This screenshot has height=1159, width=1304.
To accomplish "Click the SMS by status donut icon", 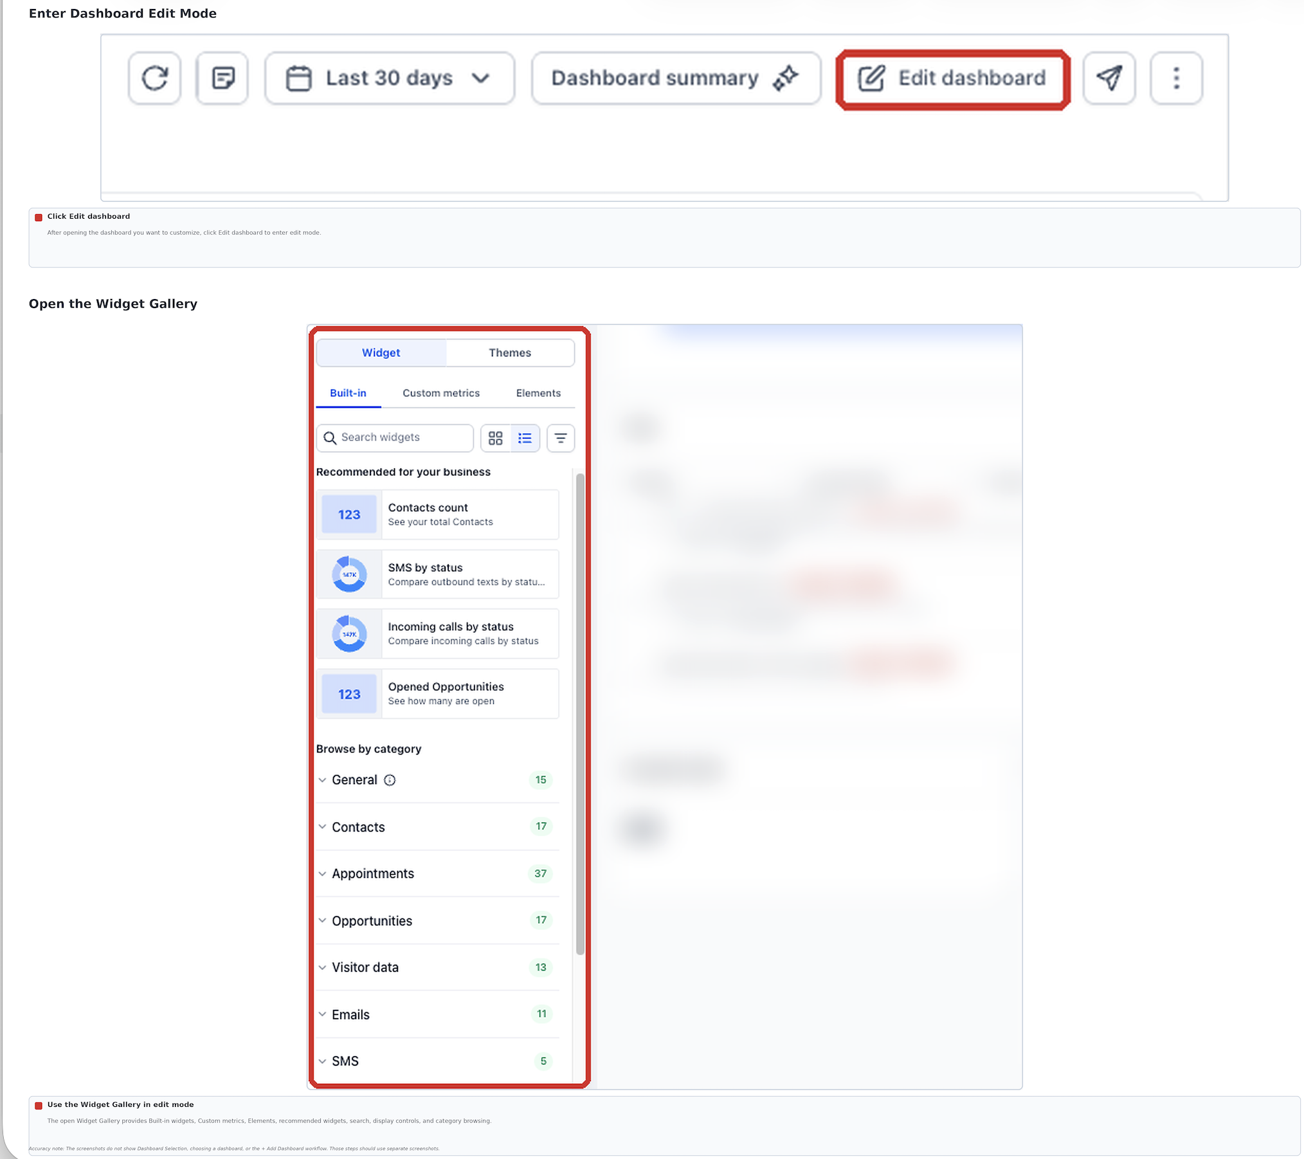I will (x=349, y=574).
